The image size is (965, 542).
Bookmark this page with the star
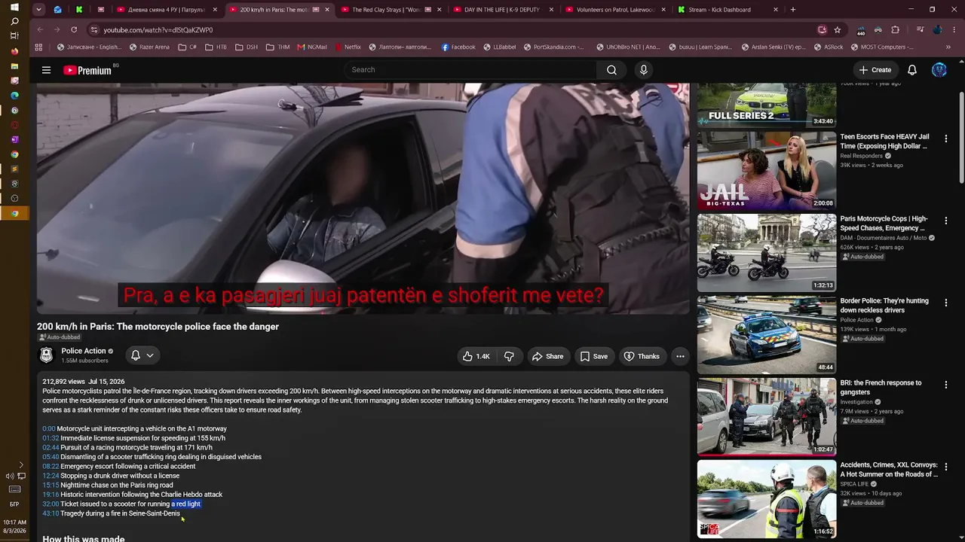pos(838,29)
